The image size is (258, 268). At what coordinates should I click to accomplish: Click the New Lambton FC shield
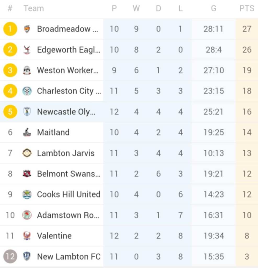[27, 256]
